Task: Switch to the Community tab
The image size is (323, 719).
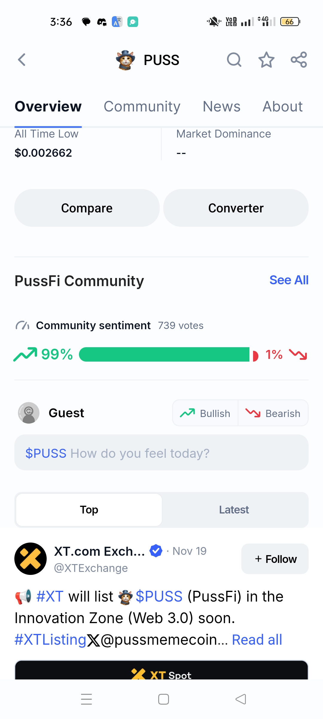Action: click(x=142, y=107)
